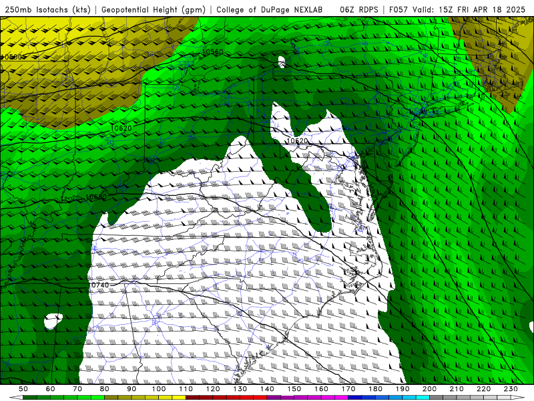Pick the magenta color bar segment below 160
Image resolution: width=534 pixels, height=401 pixels.
coord(328,398)
